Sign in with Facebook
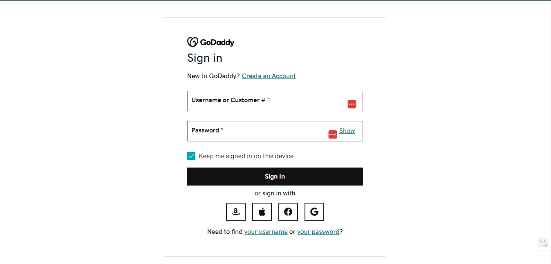Viewport: 551px width, 264px height. pyautogui.click(x=288, y=212)
